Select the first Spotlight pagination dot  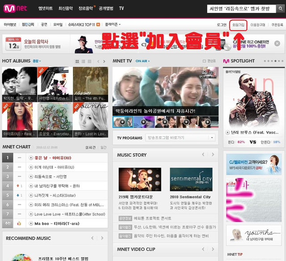click(265, 61)
